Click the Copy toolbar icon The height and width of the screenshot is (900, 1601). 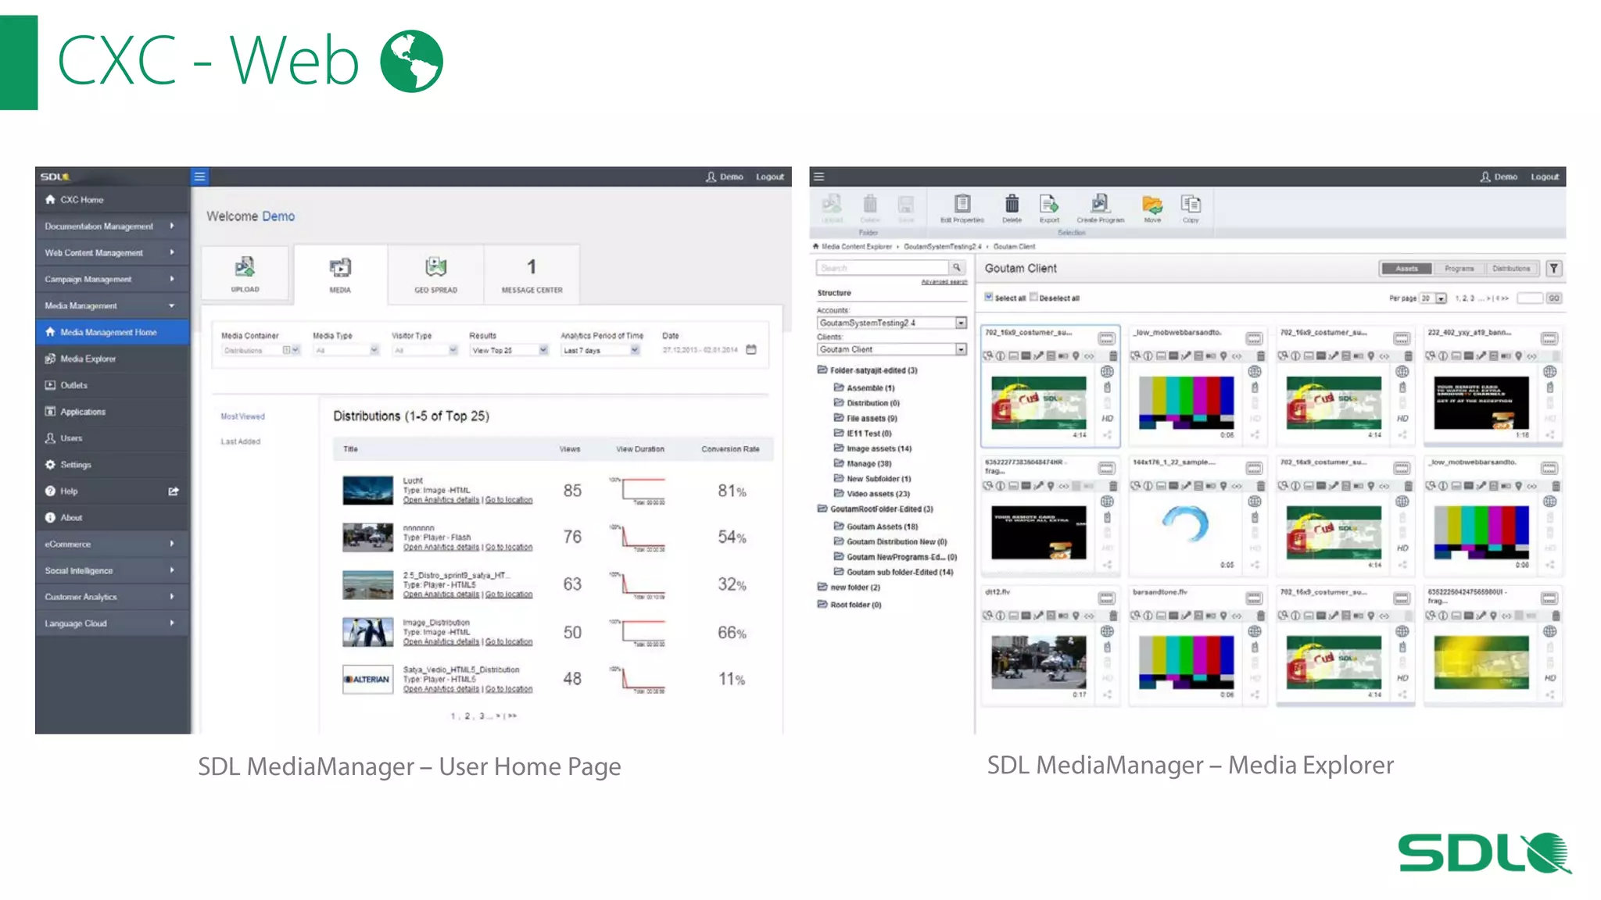(x=1191, y=204)
